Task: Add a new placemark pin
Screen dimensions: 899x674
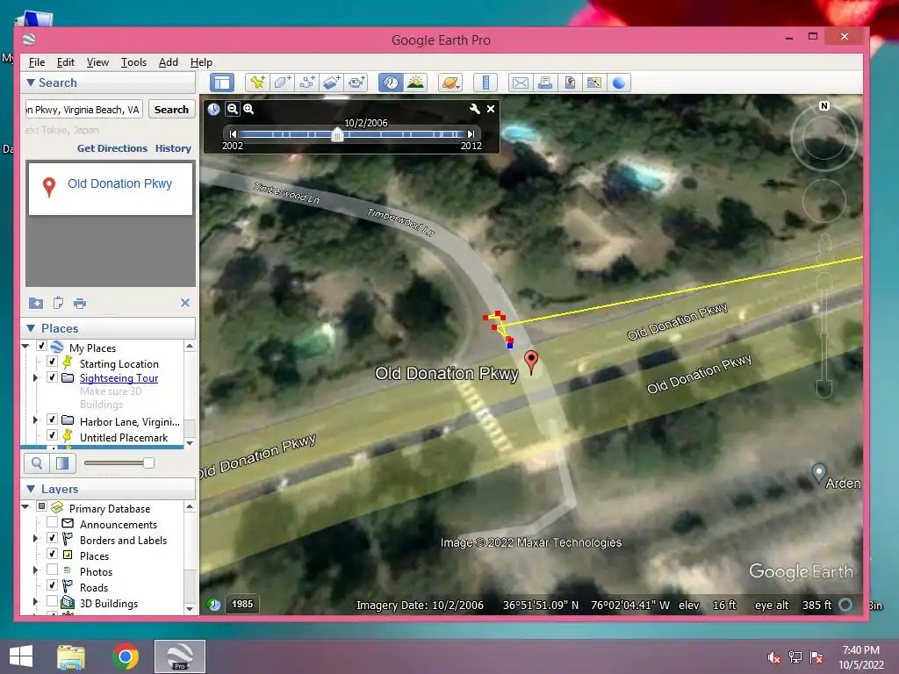Action: pyautogui.click(x=257, y=82)
